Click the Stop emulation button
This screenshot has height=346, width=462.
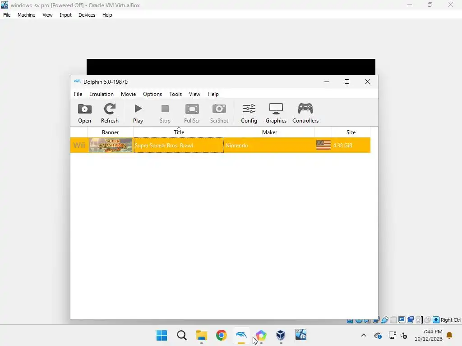click(165, 113)
